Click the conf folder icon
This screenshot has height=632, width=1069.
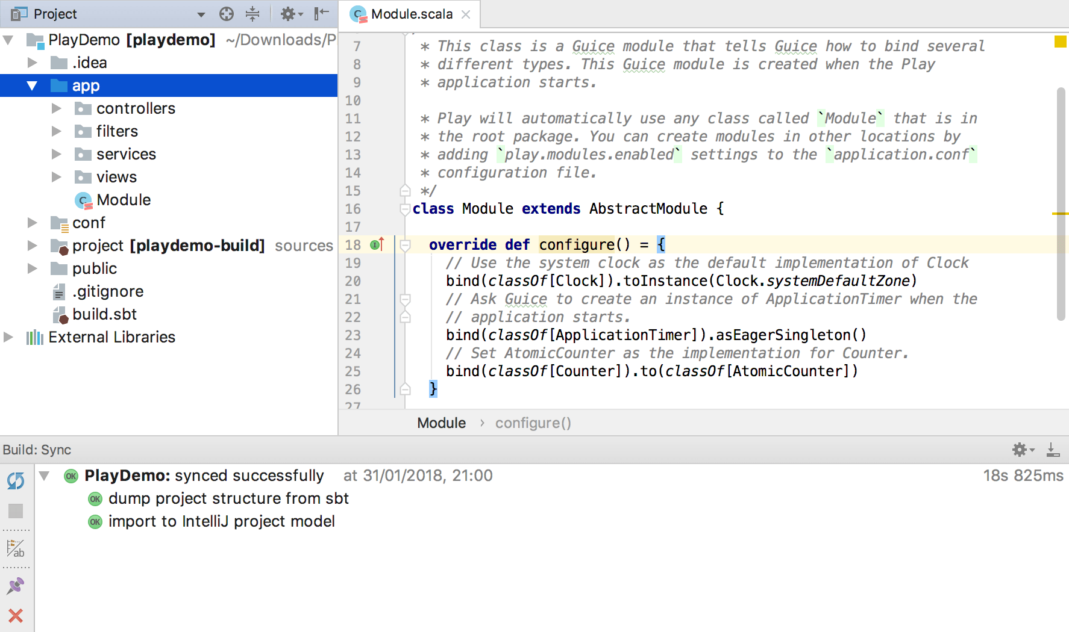60,224
